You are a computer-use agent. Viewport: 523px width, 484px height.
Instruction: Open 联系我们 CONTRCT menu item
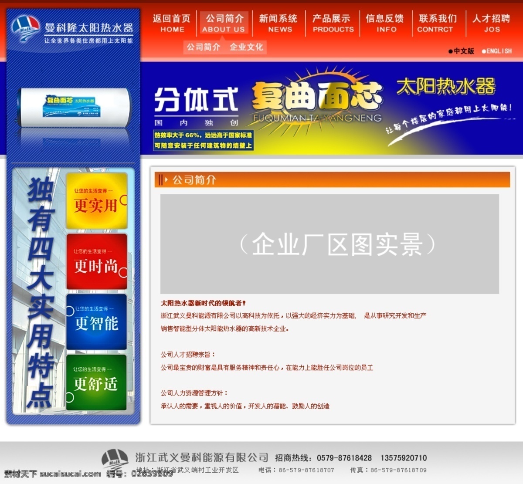(x=438, y=24)
